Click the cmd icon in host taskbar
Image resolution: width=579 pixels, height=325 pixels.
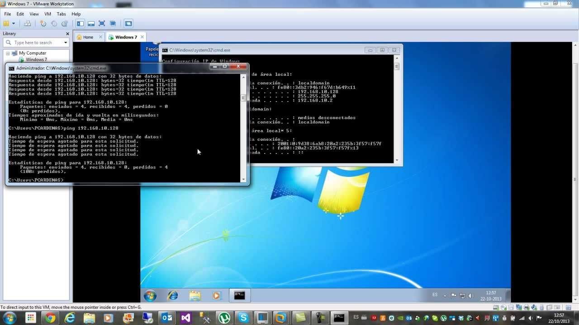[339, 318]
